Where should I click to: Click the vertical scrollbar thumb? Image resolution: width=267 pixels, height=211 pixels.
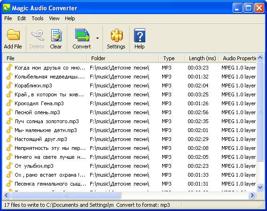pyautogui.click(x=260, y=111)
